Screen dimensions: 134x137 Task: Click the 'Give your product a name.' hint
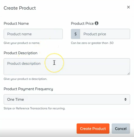click(x=22, y=43)
